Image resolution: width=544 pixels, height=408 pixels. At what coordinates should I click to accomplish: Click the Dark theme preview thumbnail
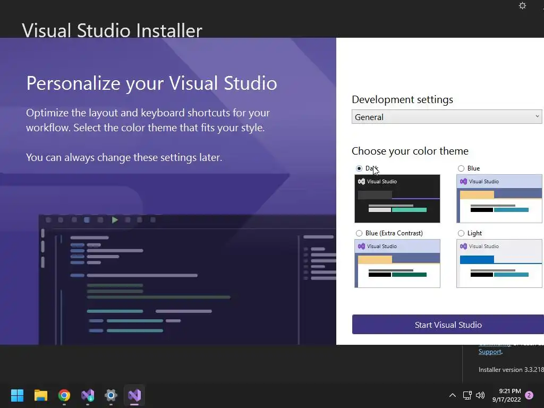click(397, 199)
